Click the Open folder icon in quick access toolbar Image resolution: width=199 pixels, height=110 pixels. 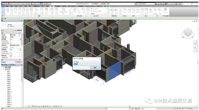[x=6, y=4]
